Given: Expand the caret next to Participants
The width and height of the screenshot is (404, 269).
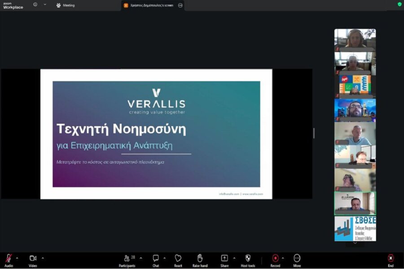Looking at the screenshot, I should point(141,258).
